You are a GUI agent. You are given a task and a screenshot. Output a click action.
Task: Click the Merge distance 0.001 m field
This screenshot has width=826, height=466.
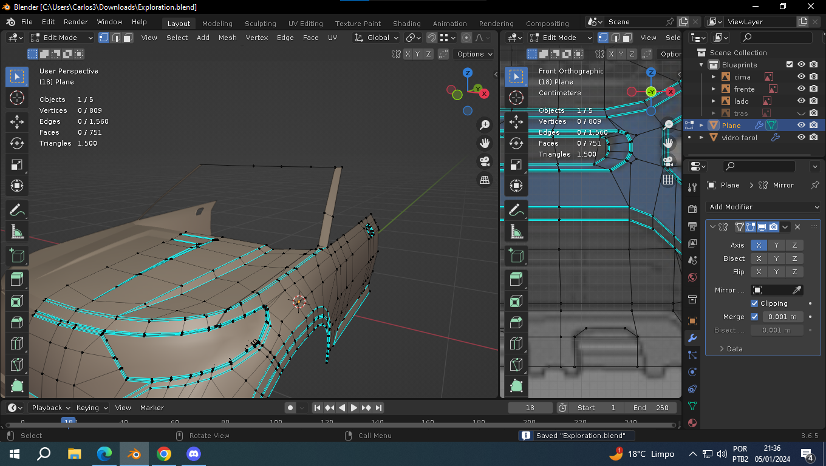[x=783, y=317]
